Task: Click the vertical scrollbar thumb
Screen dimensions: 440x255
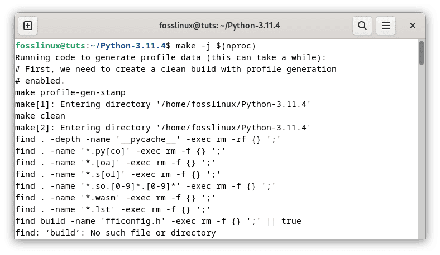Action: coord(421,53)
